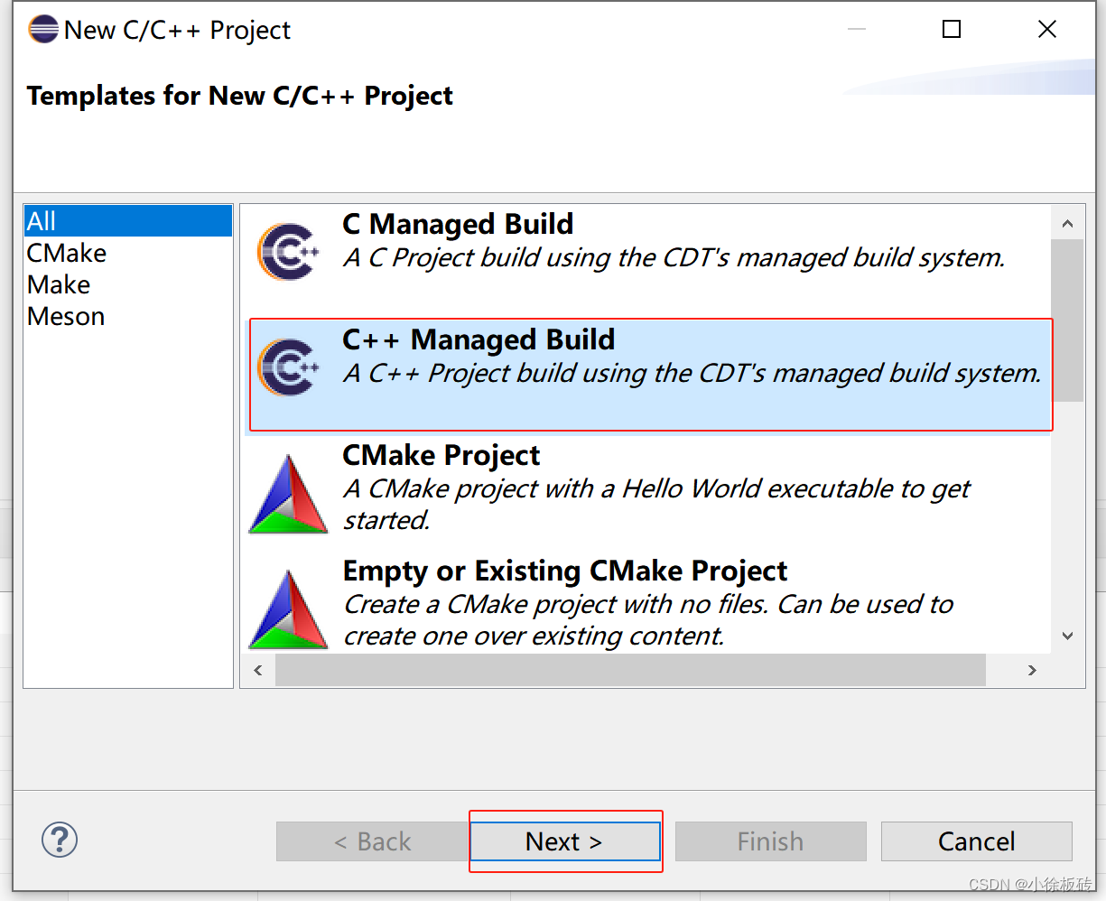1106x901 pixels.
Task: Click the Next button
Action: [565, 841]
